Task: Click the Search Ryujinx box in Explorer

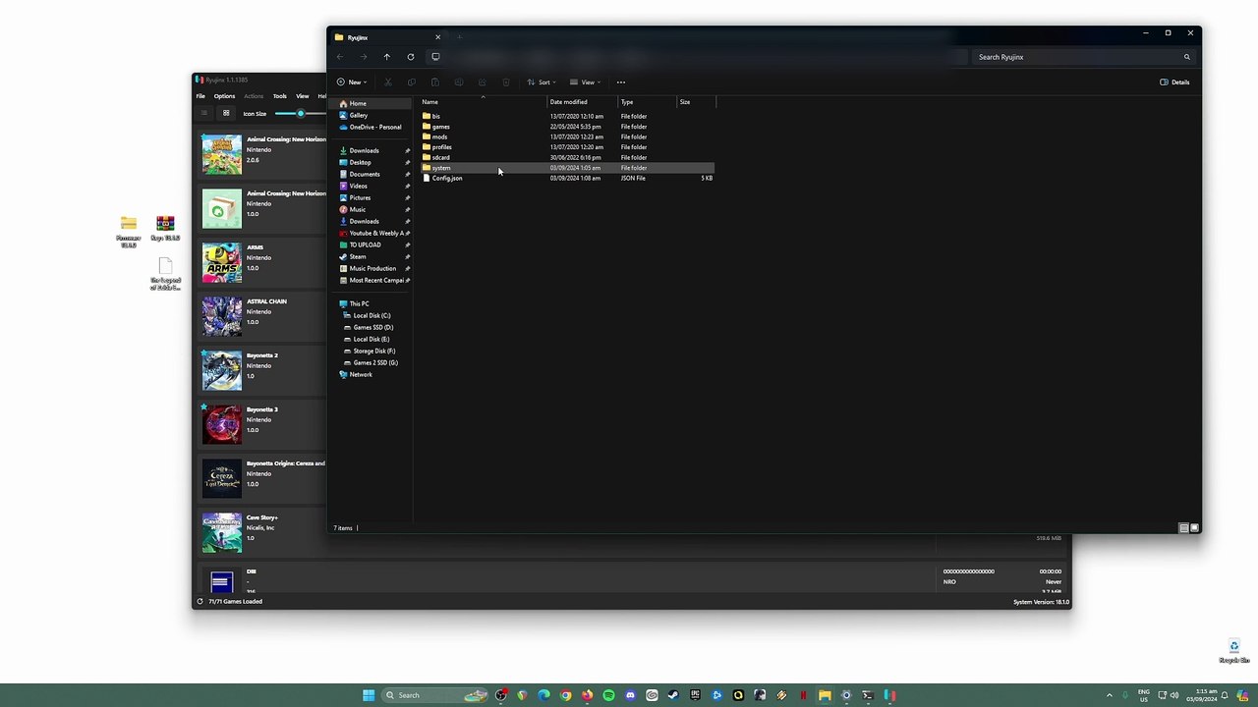Action: (x=1085, y=57)
